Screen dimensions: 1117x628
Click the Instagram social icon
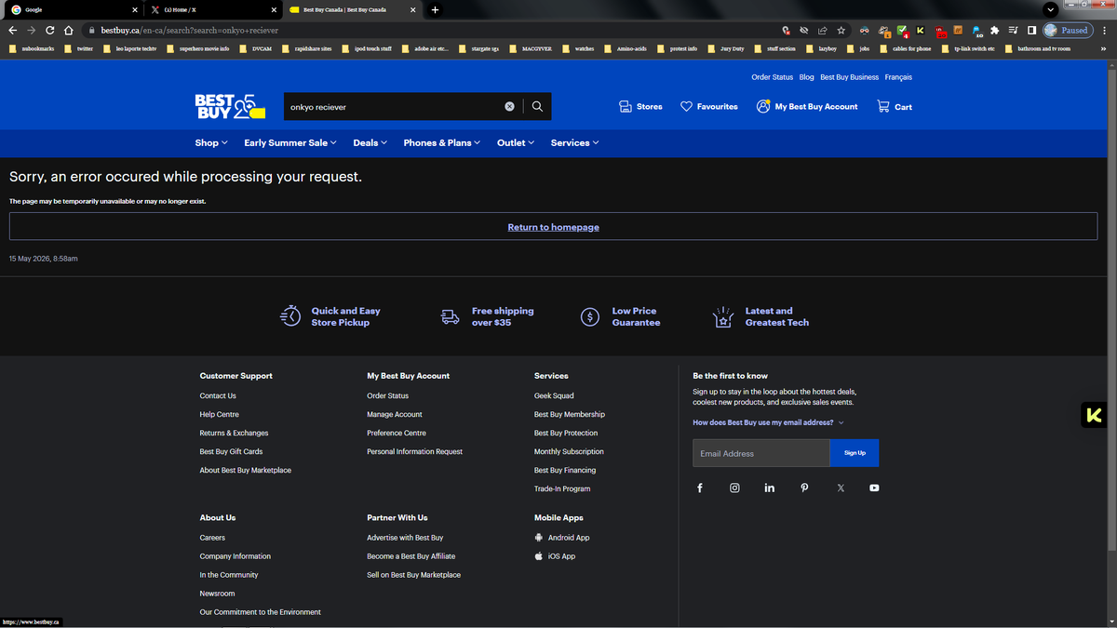[x=734, y=488]
